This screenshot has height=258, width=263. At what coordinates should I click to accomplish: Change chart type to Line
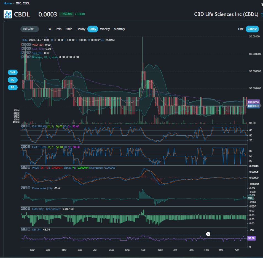(241, 29)
